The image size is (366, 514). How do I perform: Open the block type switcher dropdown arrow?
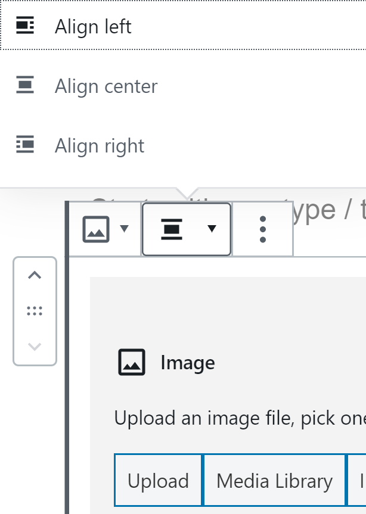click(x=125, y=228)
